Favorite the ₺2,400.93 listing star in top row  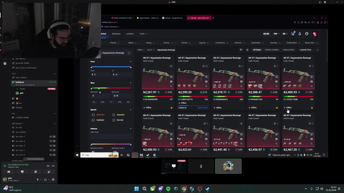click(x=312, y=107)
